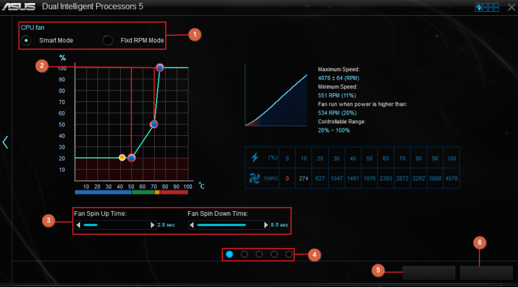Click the orange point on the fan curve
The height and width of the screenshot is (287, 518).
pos(122,158)
